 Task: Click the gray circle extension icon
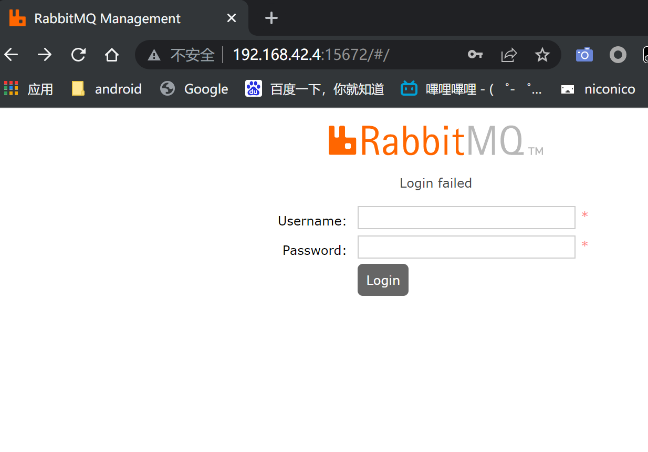618,55
